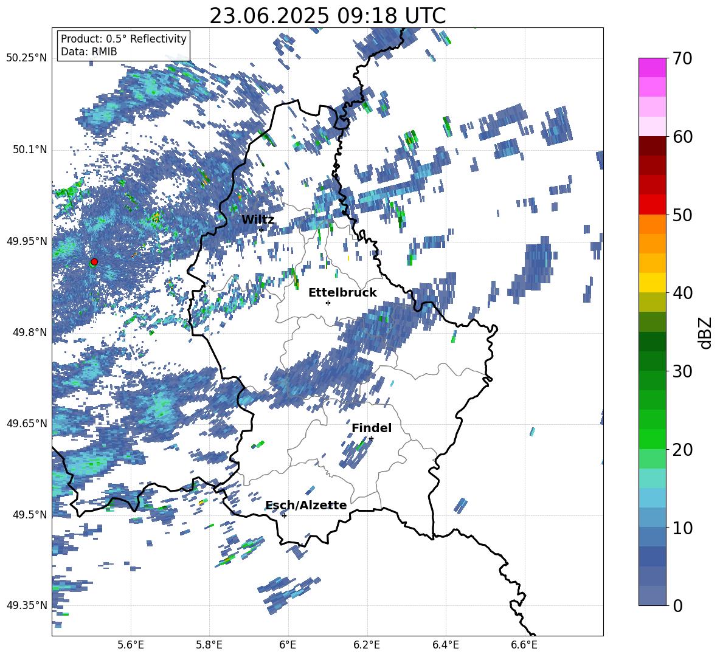Click the dBZ colorbar axis label
The image size is (720, 657).
(705, 332)
